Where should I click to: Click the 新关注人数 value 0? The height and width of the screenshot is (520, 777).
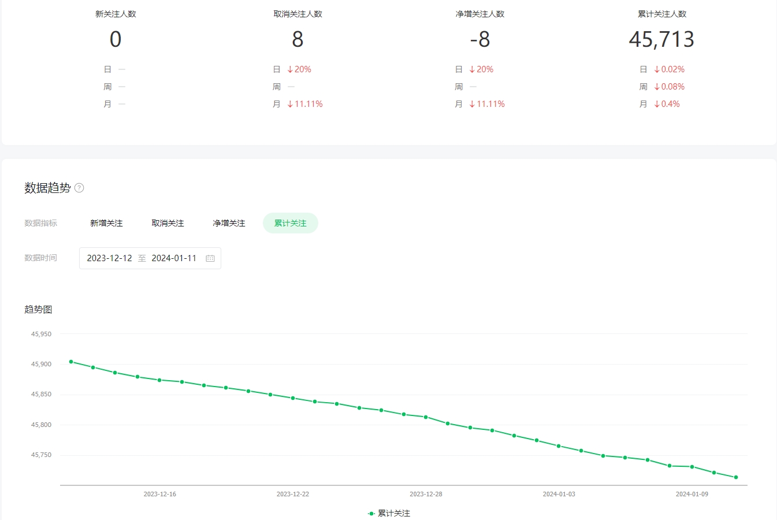(116, 39)
